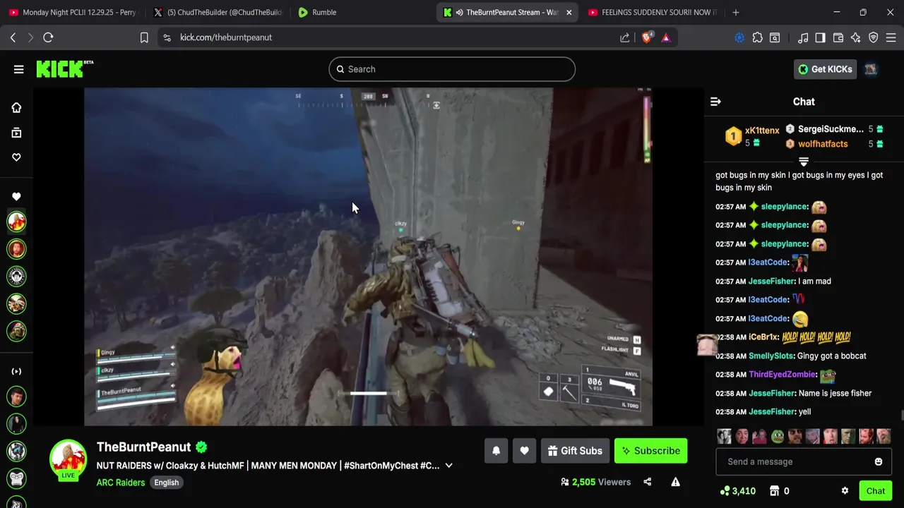Switch to the Monday Night PCLII YouTube tab
The image size is (904, 508).
pyautogui.click(x=72, y=12)
